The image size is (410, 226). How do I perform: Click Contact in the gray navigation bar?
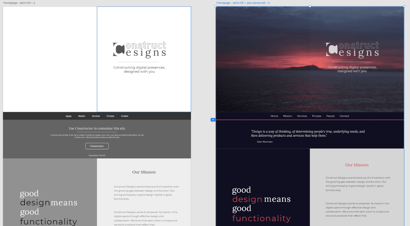pyautogui.click(x=125, y=116)
